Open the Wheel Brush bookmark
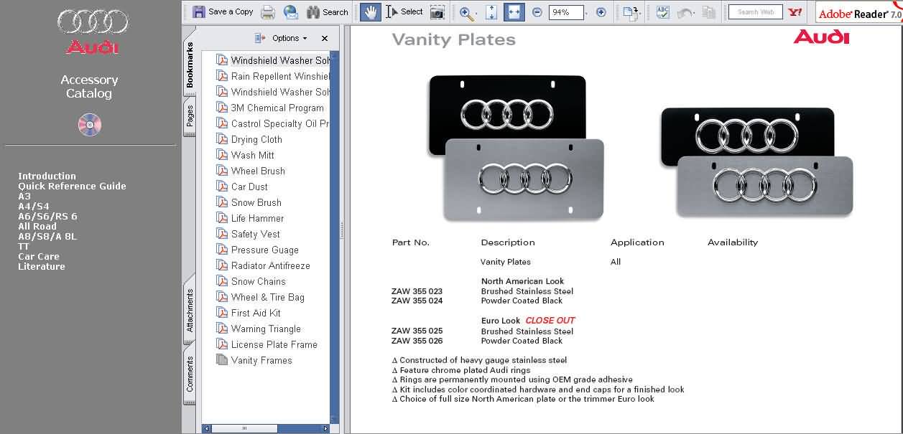903x434 pixels. point(258,171)
